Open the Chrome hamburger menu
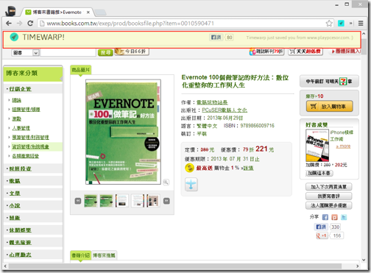Screen dimensions: 371x273 click(x=361, y=24)
